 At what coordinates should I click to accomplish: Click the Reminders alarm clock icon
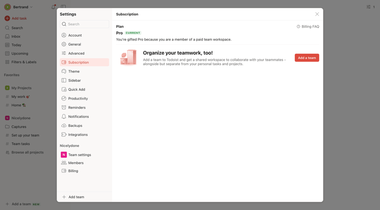click(x=64, y=107)
